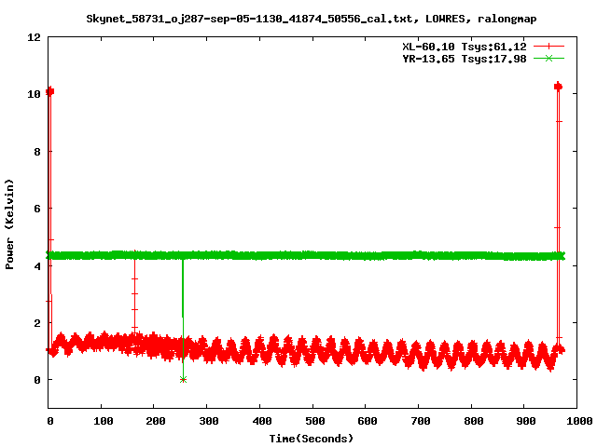Click the y-axis tick label 8
Image resolution: width=597 pixels, height=447 pixels.
click(37, 152)
